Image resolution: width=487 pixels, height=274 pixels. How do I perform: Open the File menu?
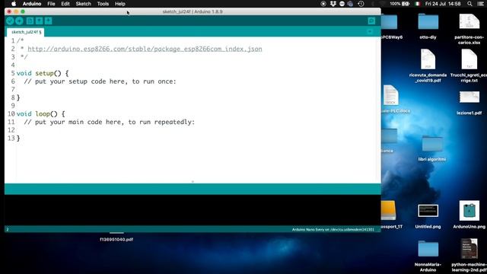tap(51, 4)
